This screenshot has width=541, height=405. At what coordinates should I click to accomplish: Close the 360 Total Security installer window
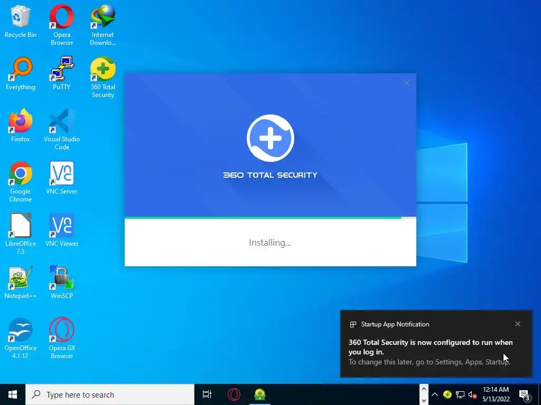pos(407,83)
